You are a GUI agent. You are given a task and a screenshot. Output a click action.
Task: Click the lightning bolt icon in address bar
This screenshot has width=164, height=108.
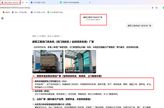(153, 8)
